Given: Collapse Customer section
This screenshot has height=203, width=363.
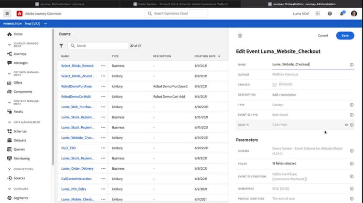Looking at the screenshot, I should pyautogui.click(x=9, y=189).
